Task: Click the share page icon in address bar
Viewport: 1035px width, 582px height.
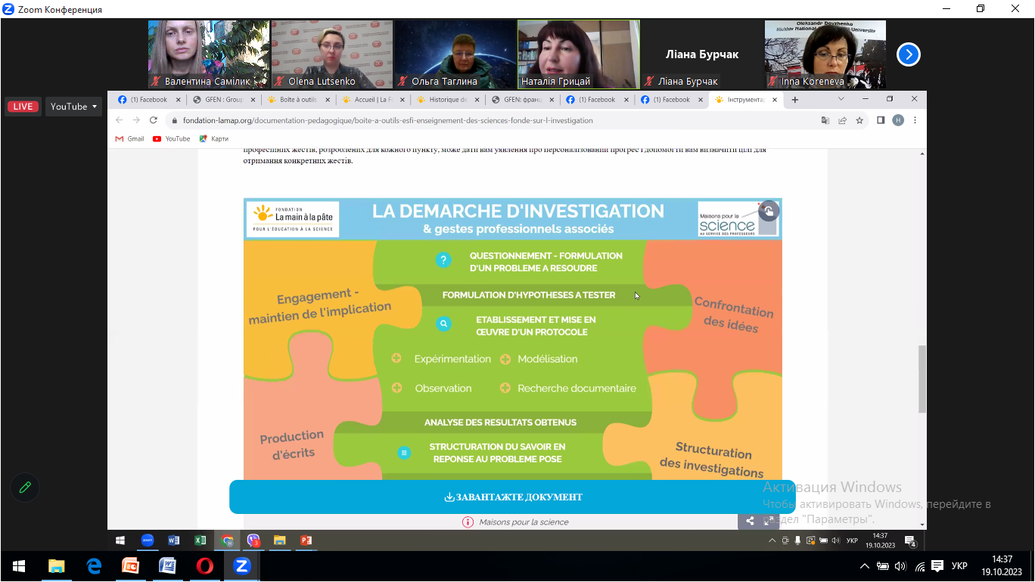Action: (x=843, y=120)
